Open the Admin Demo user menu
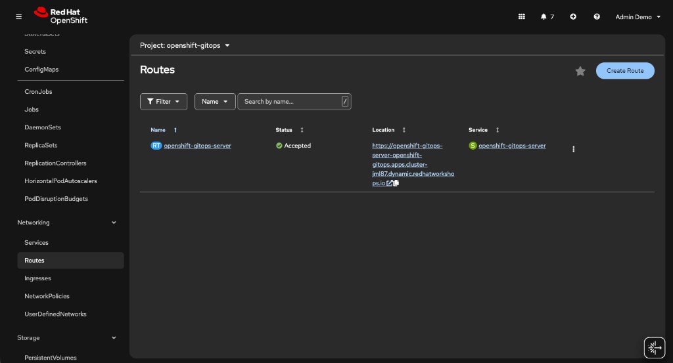This screenshot has width=673, height=363. click(x=638, y=16)
